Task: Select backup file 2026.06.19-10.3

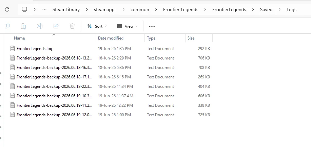Action: (54, 96)
